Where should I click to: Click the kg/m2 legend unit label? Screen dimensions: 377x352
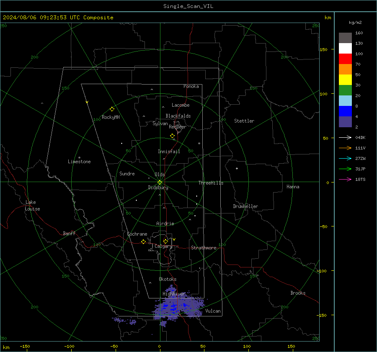click(x=355, y=23)
